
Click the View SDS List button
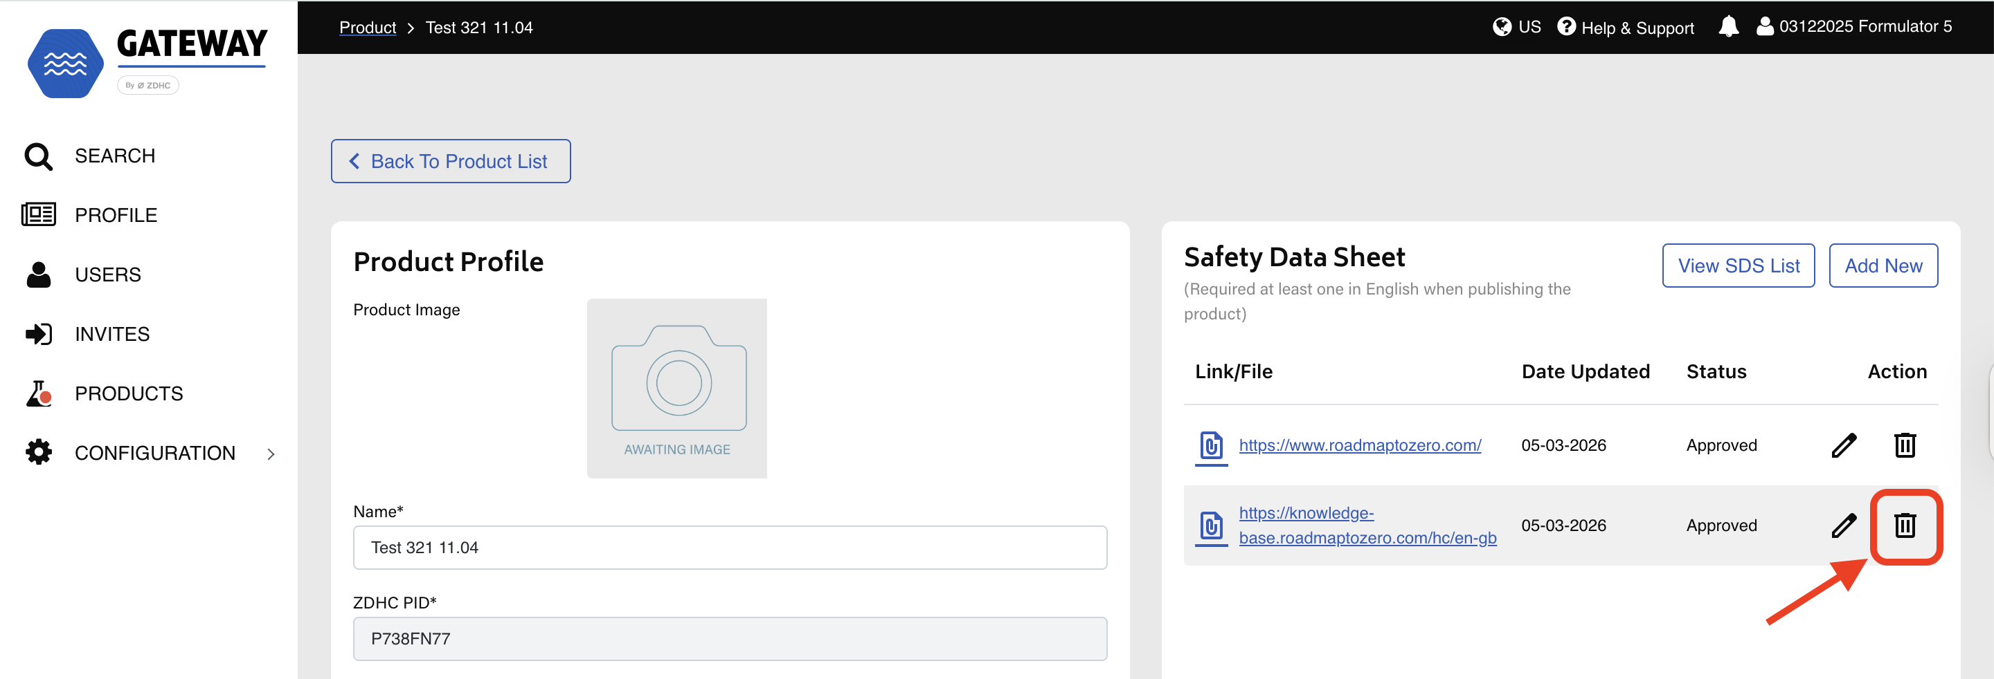click(x=1739, y=266)
